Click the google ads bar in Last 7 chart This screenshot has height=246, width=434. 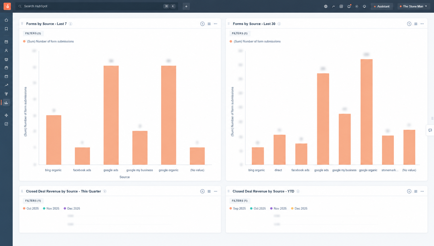pos(111,115)
